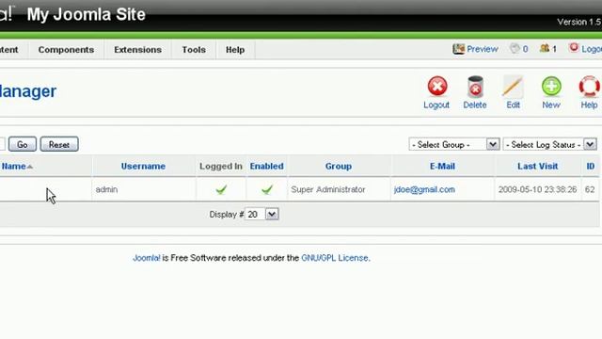The height and width of the screenshot is (339, 602).
Task: Click the Reset filter button
Action: (x=59, y=144)
